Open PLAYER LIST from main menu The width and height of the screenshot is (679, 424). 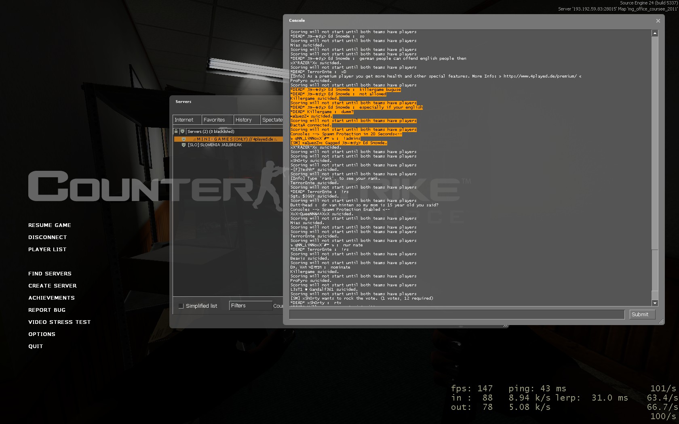(x=47, y=250)
